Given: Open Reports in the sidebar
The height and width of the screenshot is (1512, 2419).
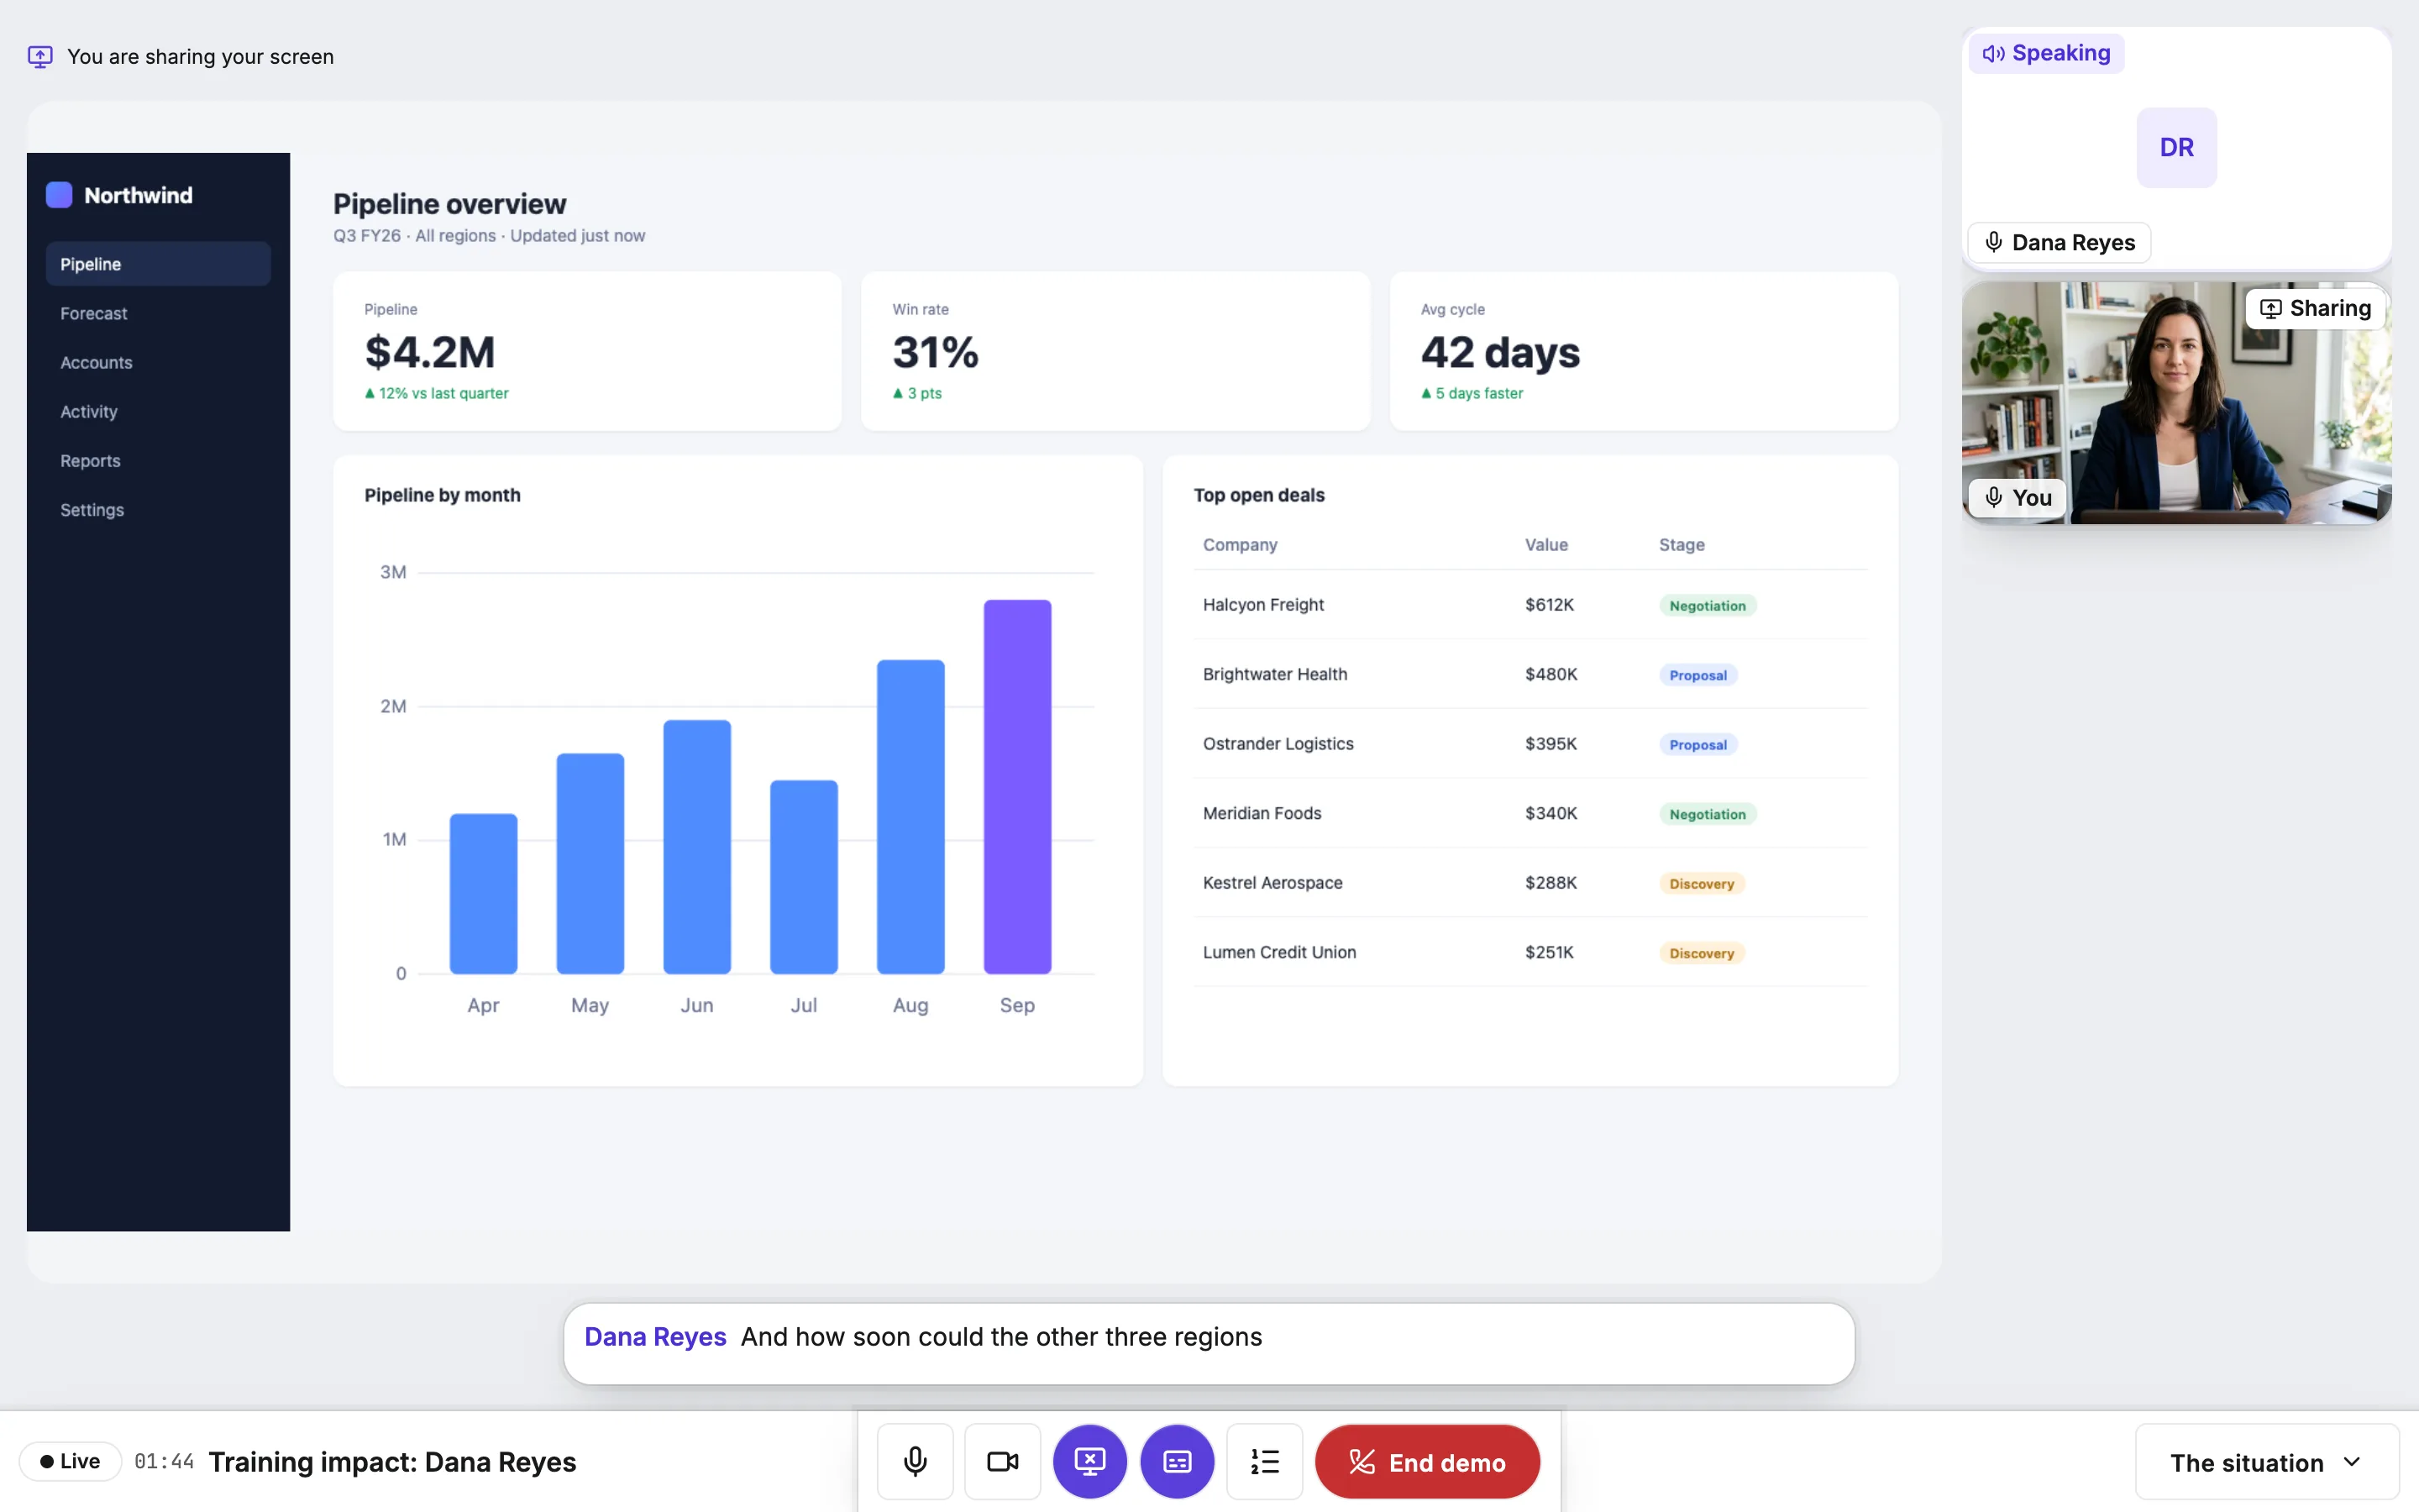Looking at the screenshot, I should click(x=158, y=460).
